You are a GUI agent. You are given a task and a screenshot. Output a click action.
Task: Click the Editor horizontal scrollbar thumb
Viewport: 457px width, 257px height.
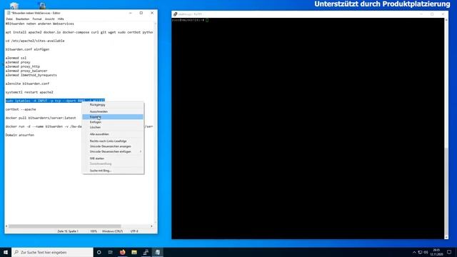coord(64,226)
